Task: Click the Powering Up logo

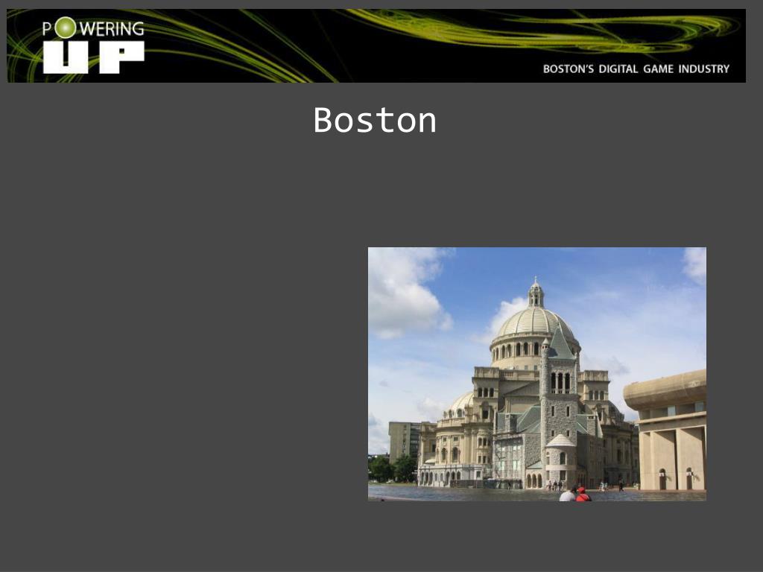Action: click(x=93, y=45)
